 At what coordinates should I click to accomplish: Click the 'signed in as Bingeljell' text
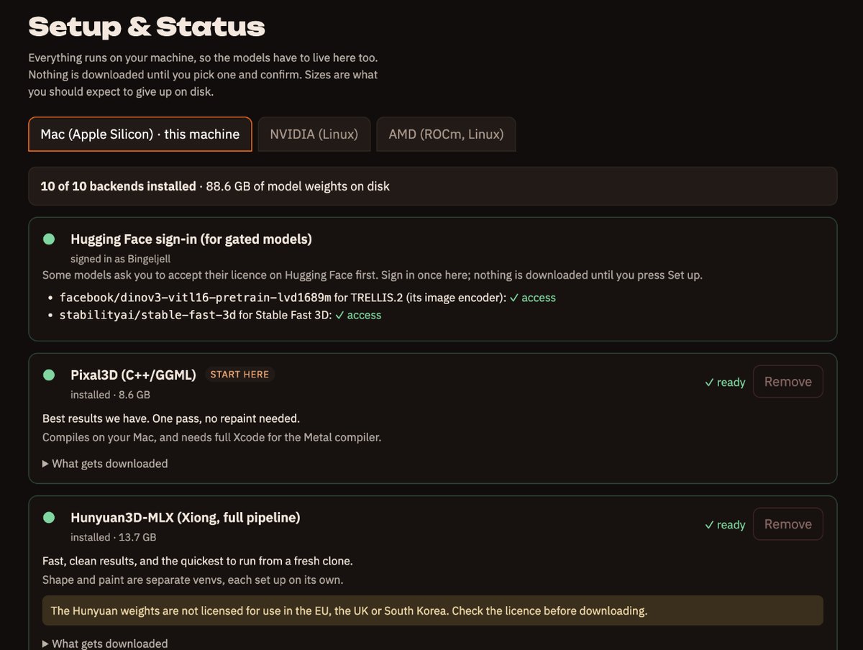[120, 258]
